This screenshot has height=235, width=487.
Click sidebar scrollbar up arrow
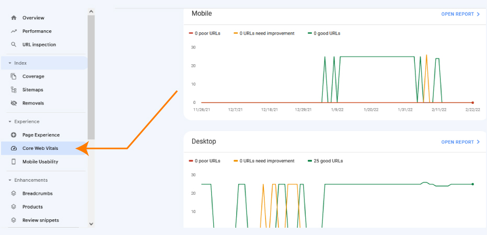[x=91, y=11]
